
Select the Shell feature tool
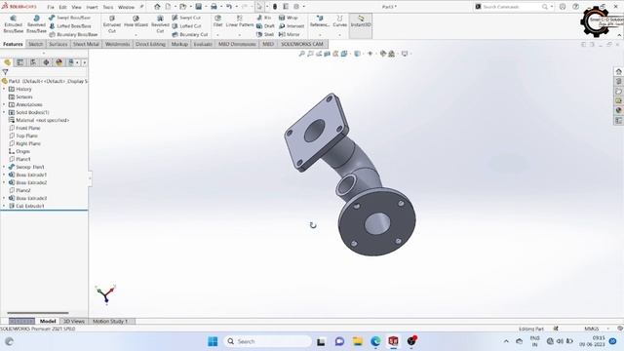pyautogui.click(x=265, y=35)
